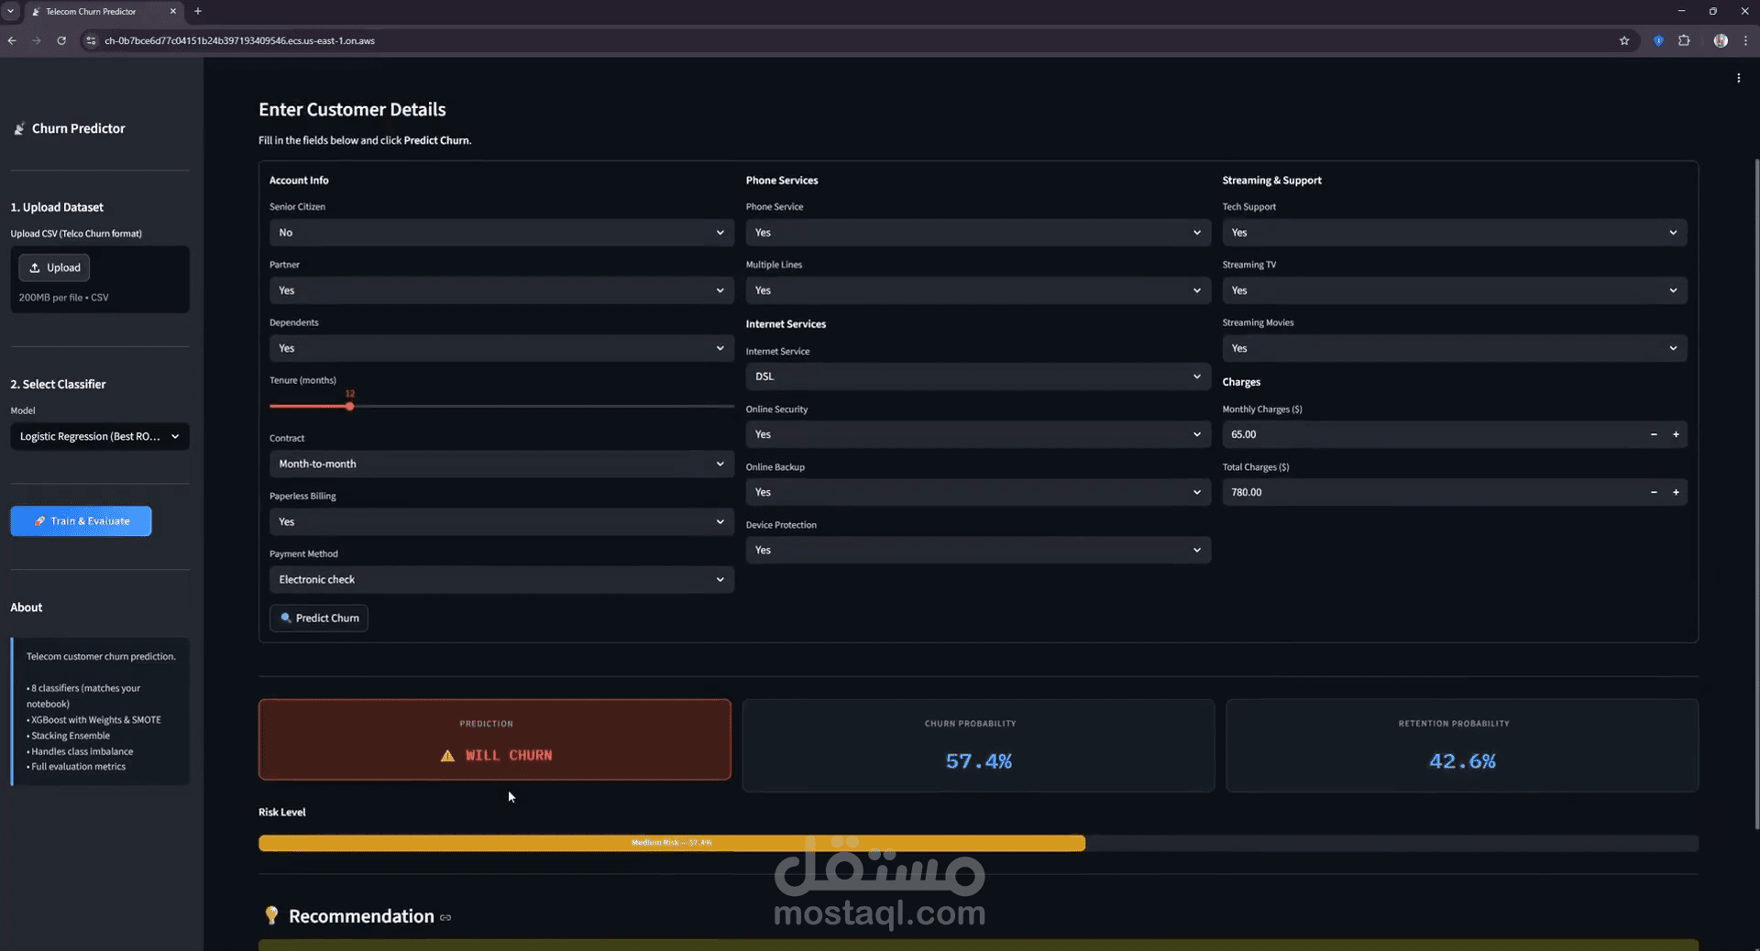The height and width of the screenshot is (951, 1760).
Task: Open the Payment Method dropdown
Action: point(501,579)
